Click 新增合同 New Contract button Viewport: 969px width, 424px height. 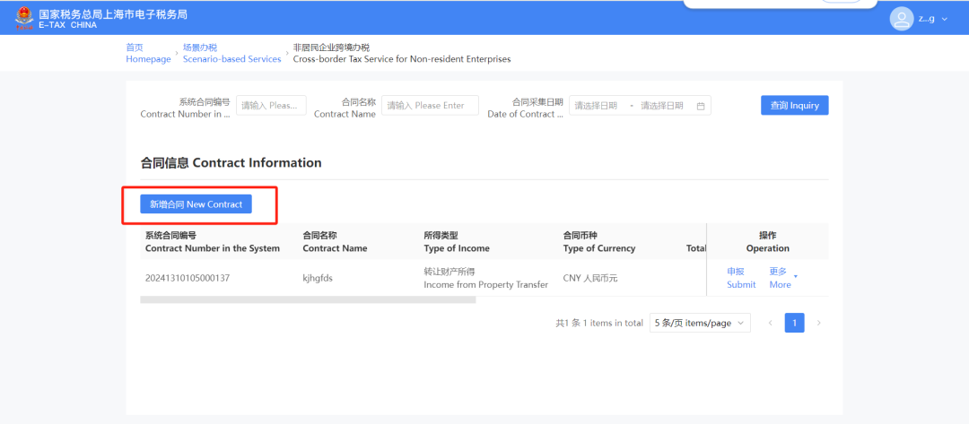(196, 203)
